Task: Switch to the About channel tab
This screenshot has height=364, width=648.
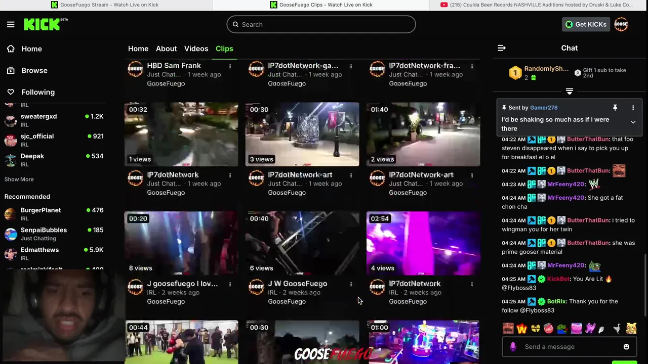Action: click(166, 49)
